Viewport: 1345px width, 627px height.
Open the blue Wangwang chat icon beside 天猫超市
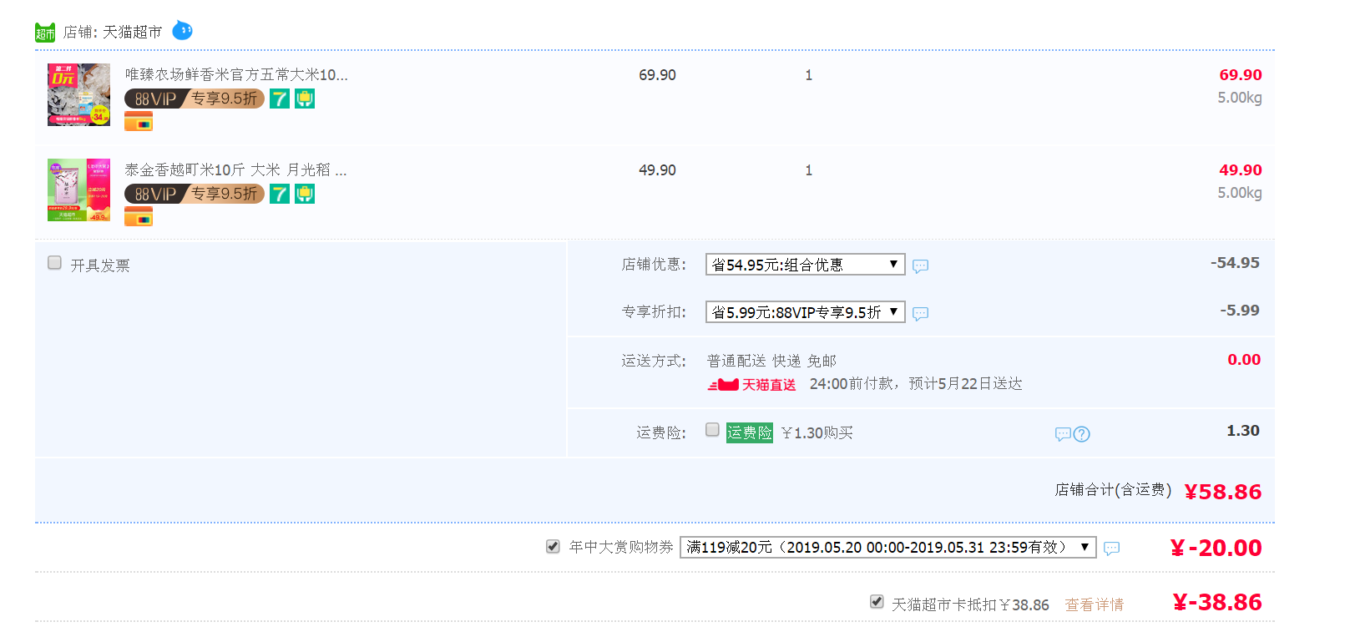182,31
